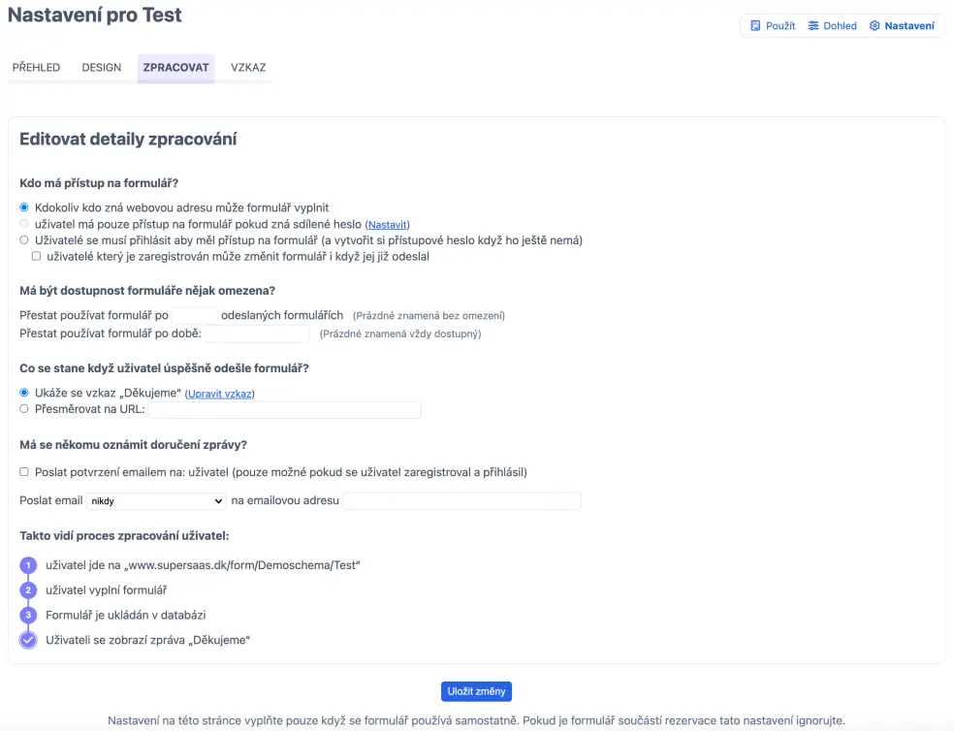Click the final checkmark step icon
Screen dimensions: 954x731
[x=28, y=640]
